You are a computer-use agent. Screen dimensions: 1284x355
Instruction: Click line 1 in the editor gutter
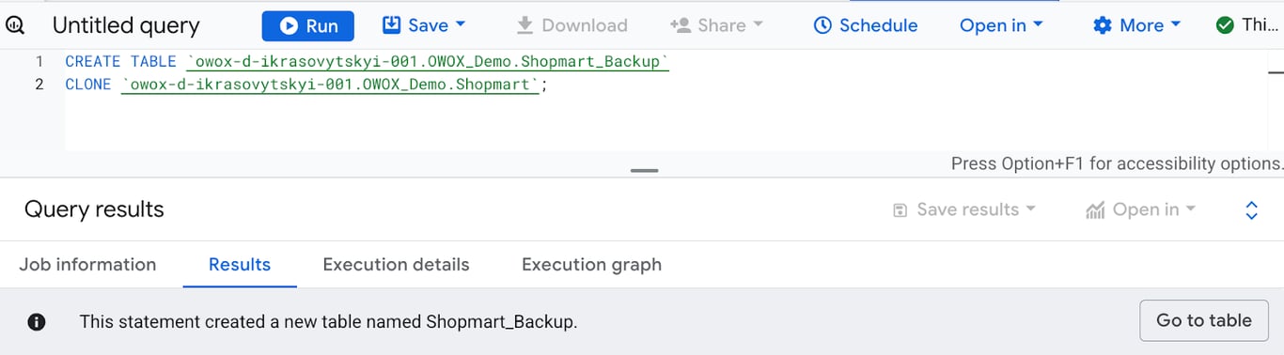tap(39, 61)
